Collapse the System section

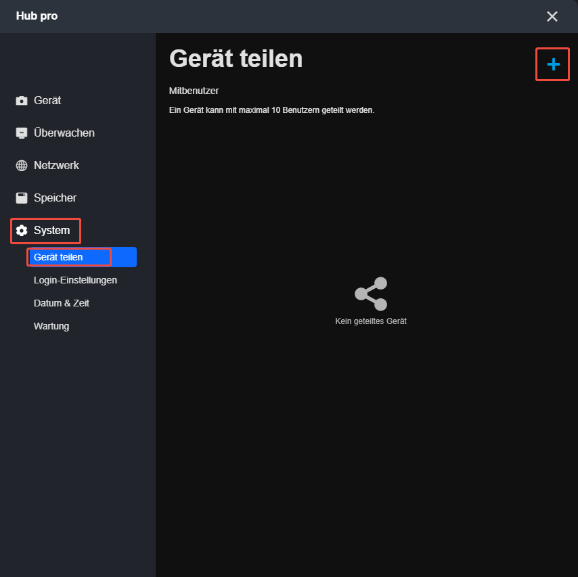pos(43,230)
